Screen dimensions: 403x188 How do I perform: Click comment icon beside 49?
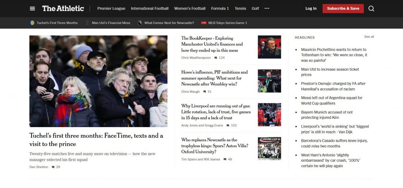pos(225,159)
